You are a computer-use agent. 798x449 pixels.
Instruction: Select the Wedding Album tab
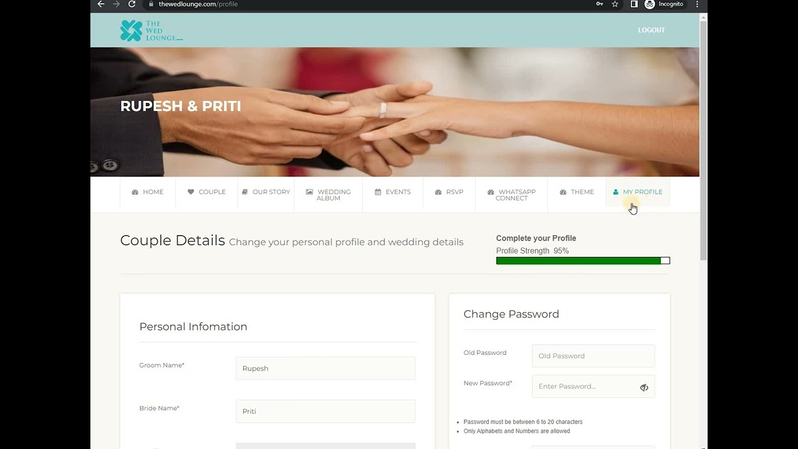tap(329, 195)
